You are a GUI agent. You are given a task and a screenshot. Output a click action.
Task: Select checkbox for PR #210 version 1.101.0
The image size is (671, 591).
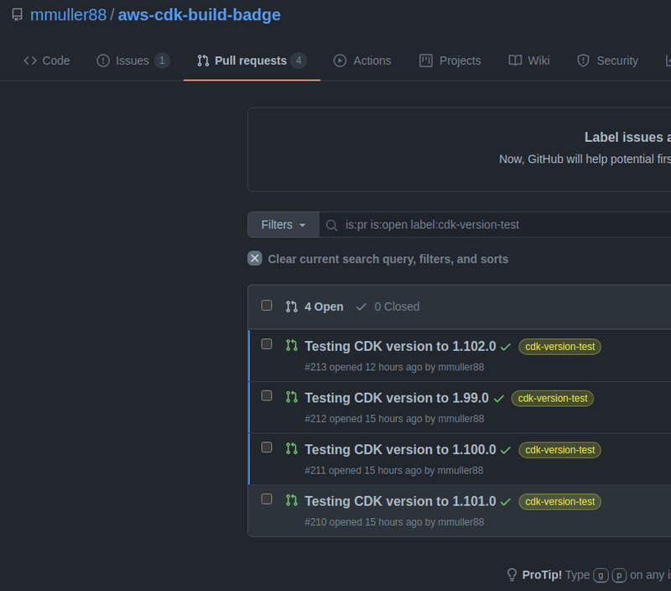click(x=267, y=499)
